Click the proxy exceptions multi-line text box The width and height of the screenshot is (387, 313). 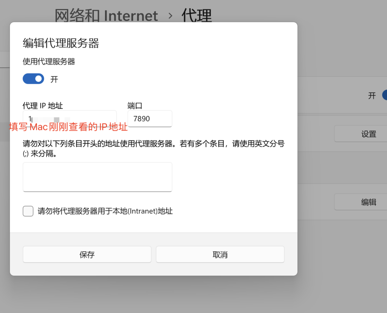[x=98, y=177]
